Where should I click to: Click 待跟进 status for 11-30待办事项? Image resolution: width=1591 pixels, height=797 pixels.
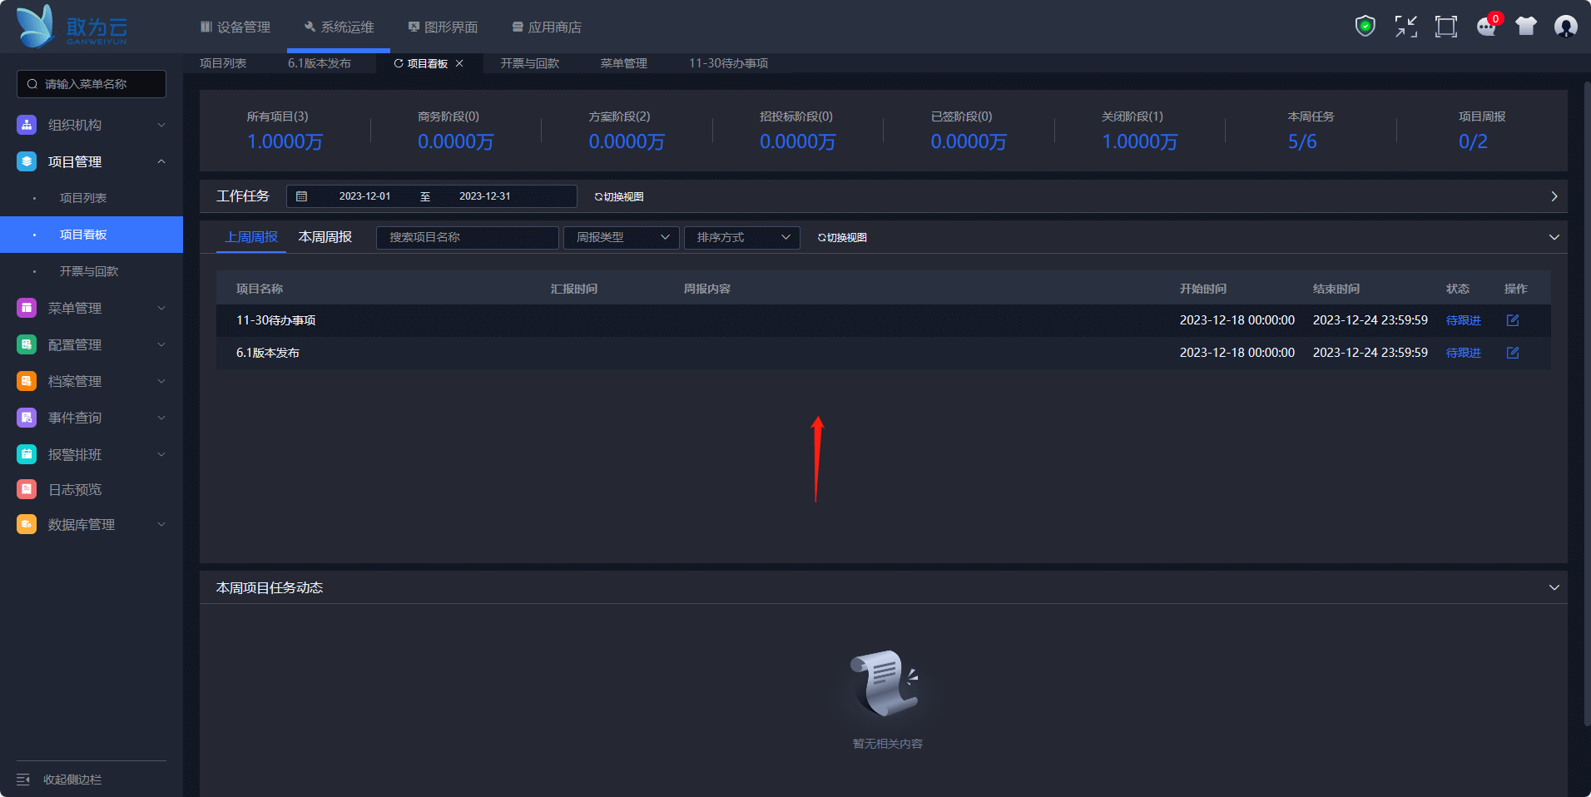[1464, 320]
